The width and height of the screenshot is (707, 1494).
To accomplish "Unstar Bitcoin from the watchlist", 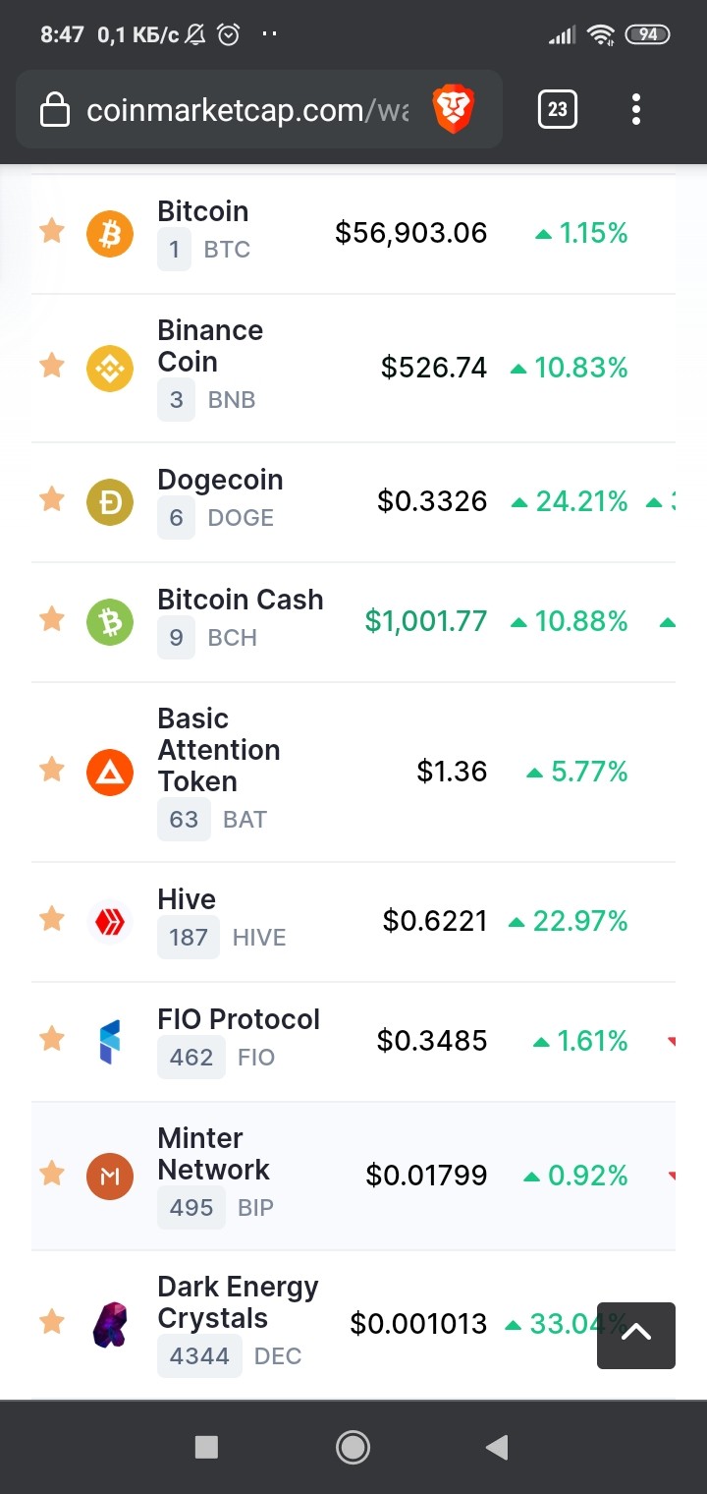I will [x=52, y=232].
